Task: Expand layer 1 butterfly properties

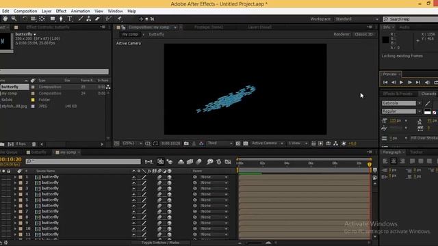Action: coord(15,177)
